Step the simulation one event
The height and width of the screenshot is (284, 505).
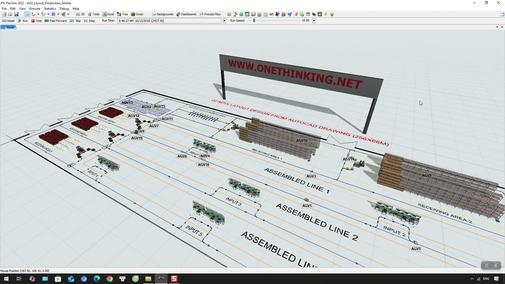tap(89, 21)
